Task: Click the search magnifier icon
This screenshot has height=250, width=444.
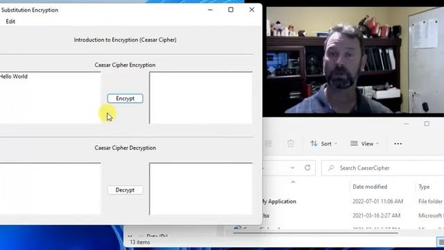Action: 331,168
